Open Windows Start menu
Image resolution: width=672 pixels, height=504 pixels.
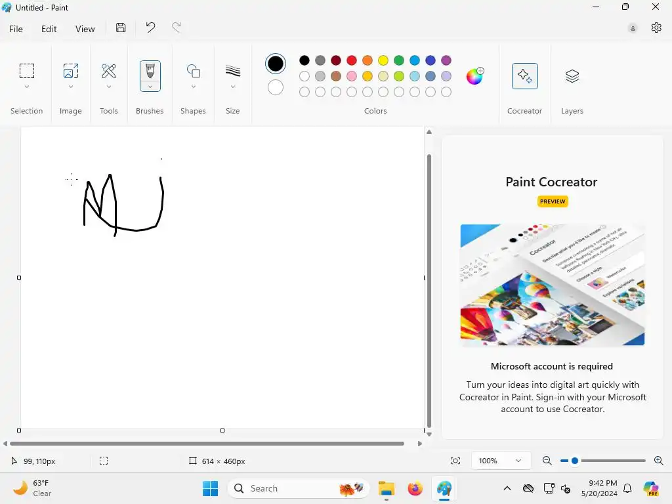211,488
